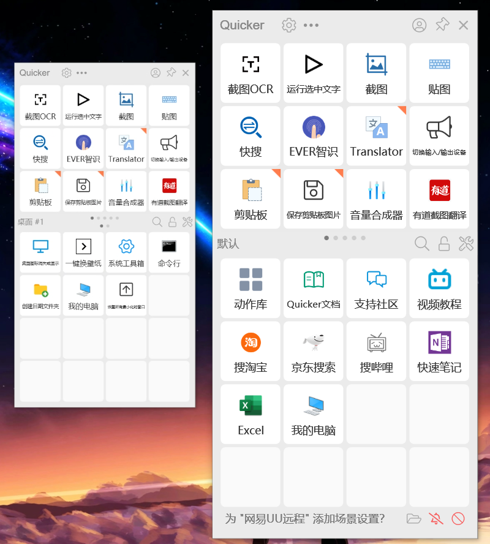The image size is (490, 544).
Task: Run 截图OCR in the smaller Quicker panel
Action: (40, 105)
